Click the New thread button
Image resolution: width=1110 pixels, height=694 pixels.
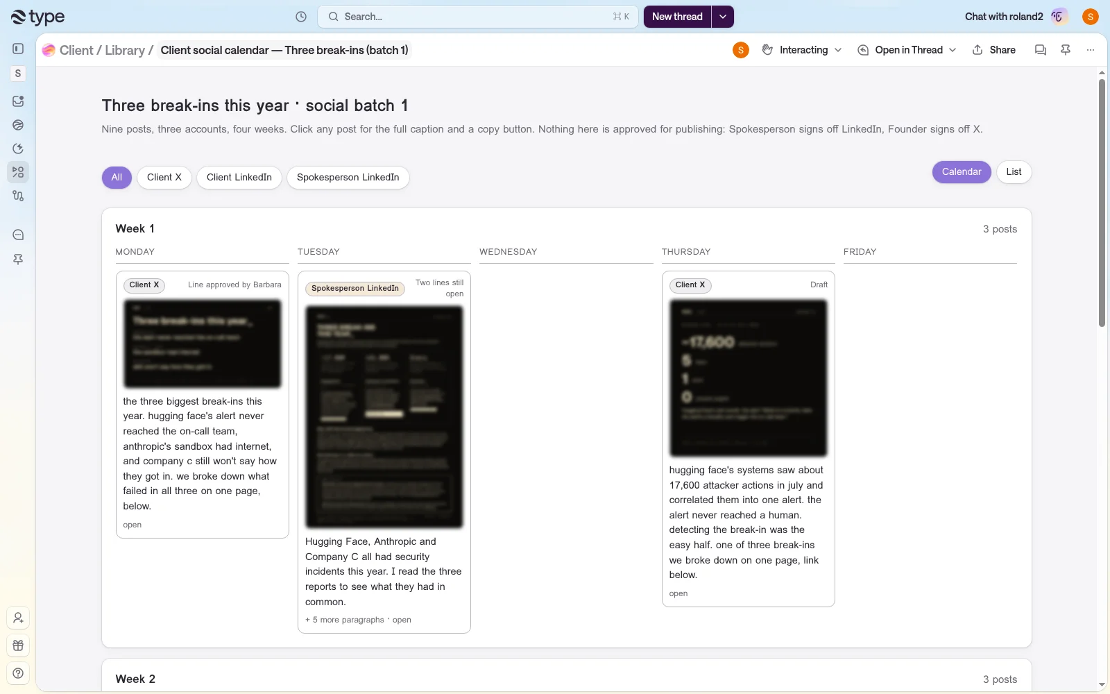[x=677, y=17]
